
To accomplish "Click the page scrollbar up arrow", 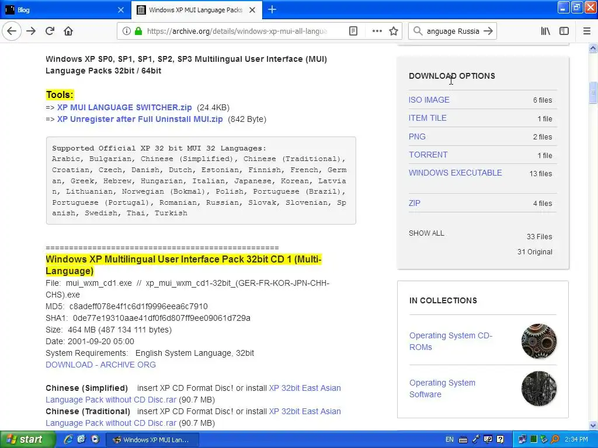I will 593,48.
